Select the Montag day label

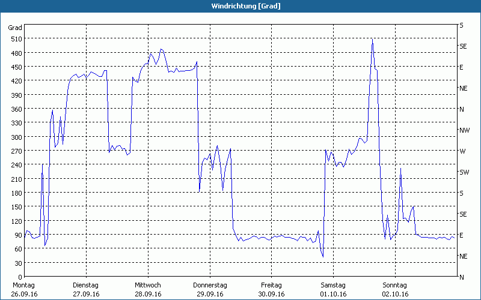[23, 285]
